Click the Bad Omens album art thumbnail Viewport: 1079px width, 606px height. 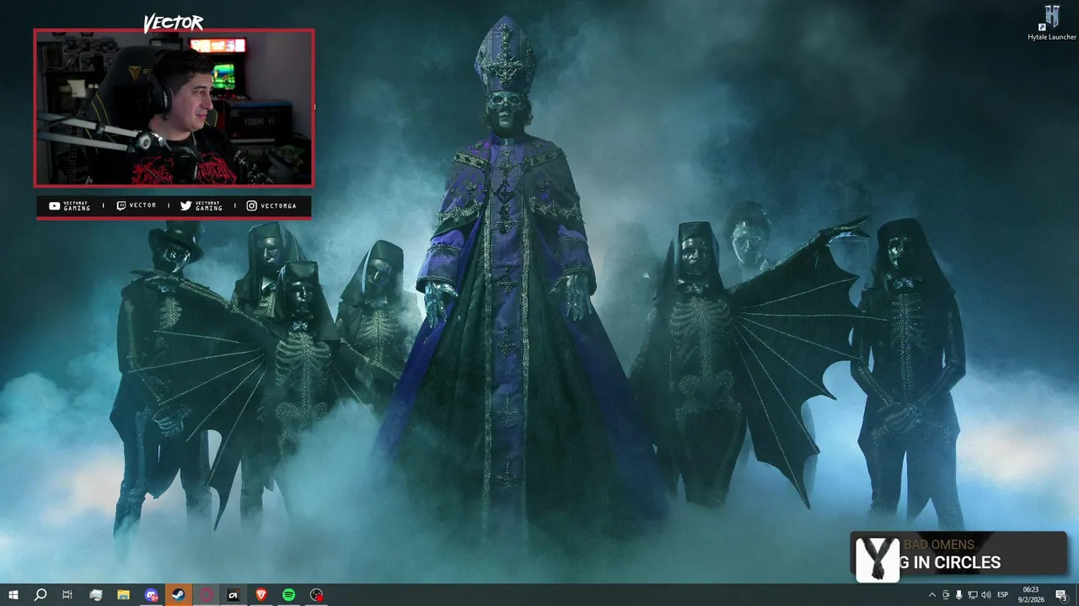[877, 559]
